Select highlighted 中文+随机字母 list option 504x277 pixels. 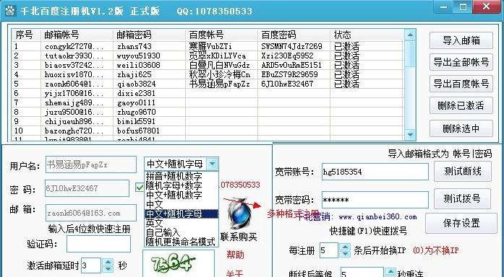coord(181,214)
